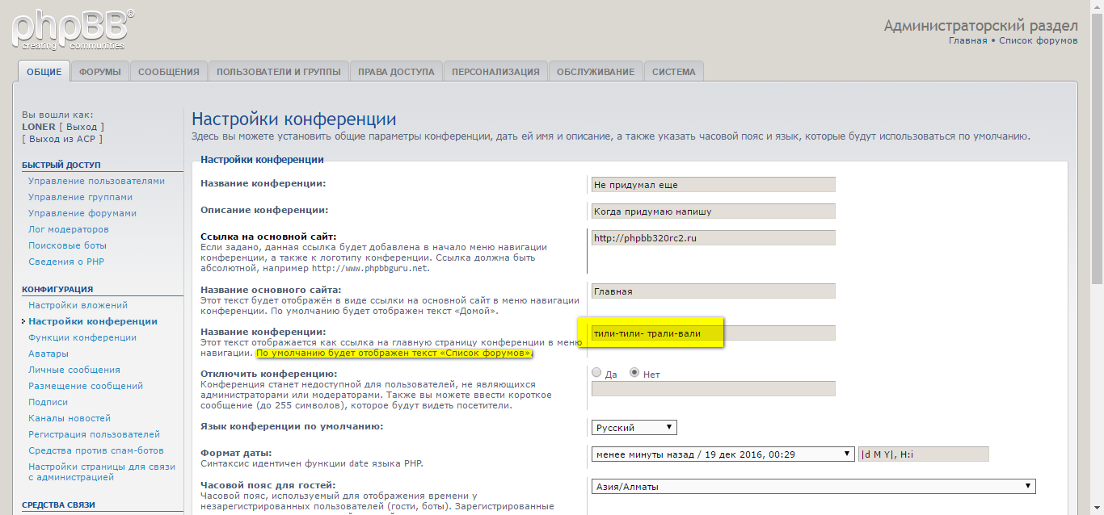Expand the date format dropdown
The image size is (1104, 515).
pyautogui.click(x=723, y=454)
